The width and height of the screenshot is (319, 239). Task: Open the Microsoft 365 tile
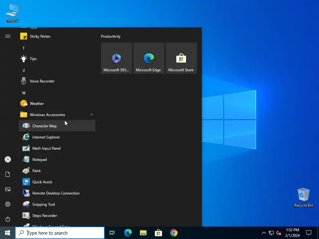pos(117,58)
